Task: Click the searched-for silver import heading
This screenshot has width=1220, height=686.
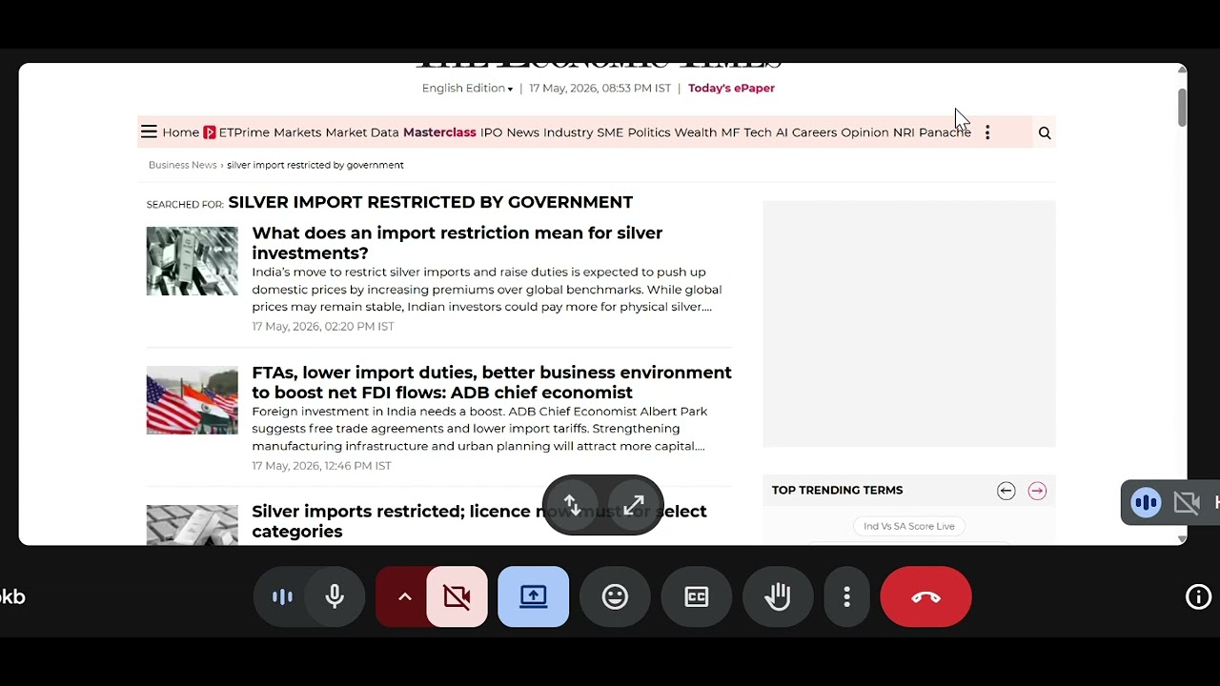Action: 431,203
